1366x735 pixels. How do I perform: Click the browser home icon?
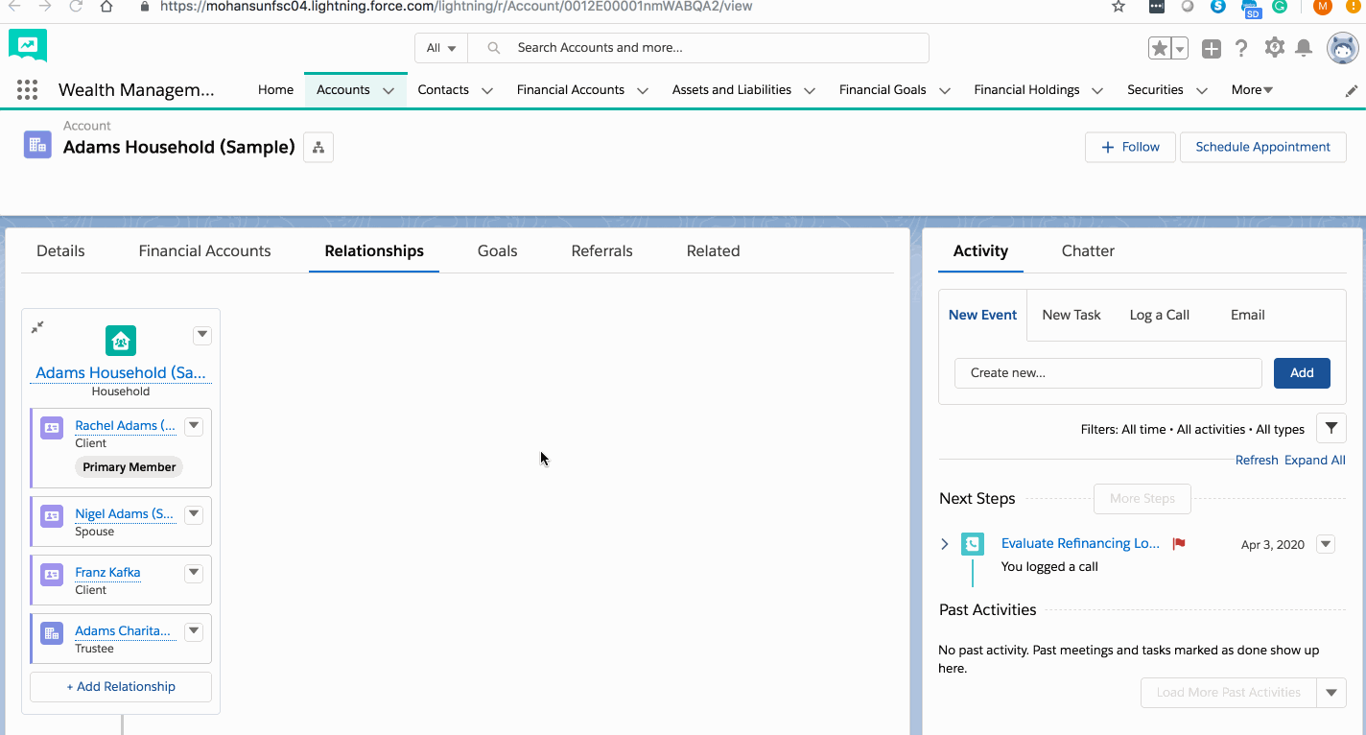pos(106,7)
